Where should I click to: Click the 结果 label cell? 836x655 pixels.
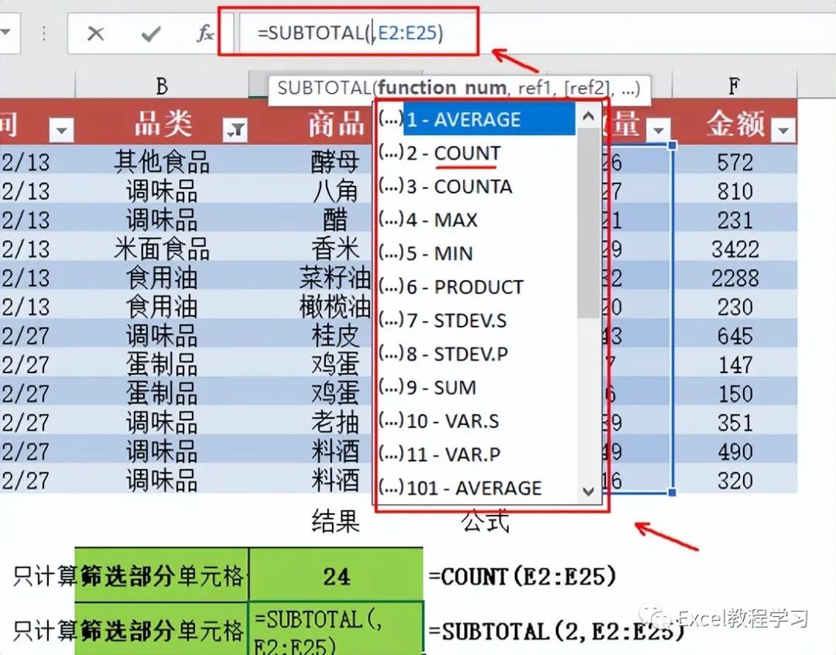tap(335, 520)
